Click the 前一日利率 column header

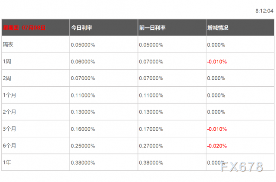(x=152, y=28)
